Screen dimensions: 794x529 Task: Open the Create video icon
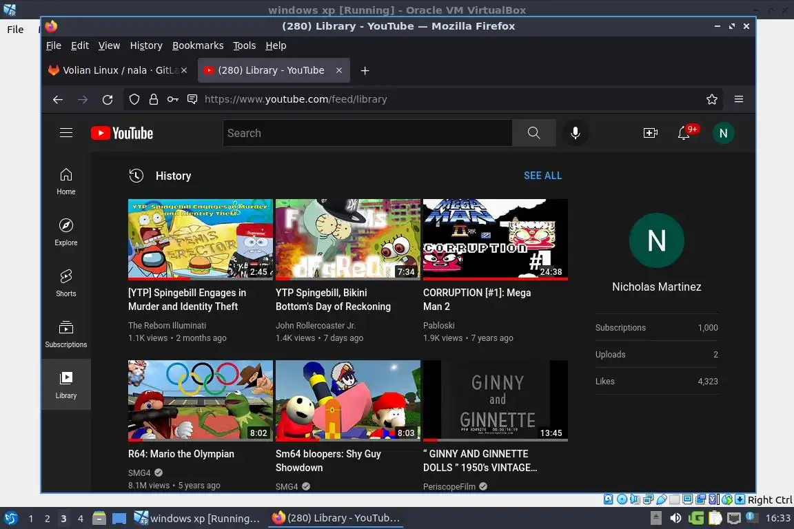coord(650,133)
